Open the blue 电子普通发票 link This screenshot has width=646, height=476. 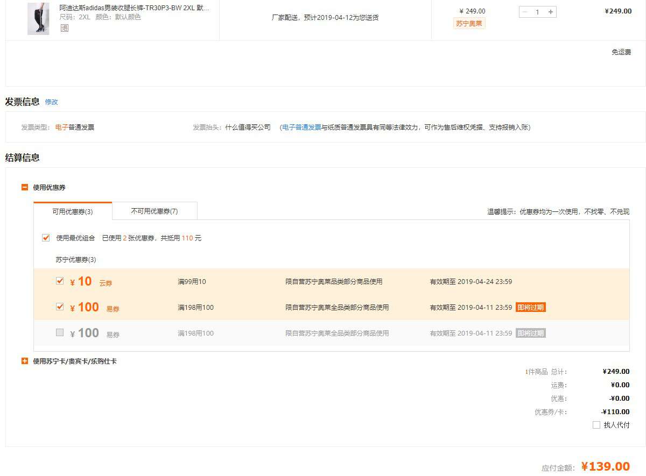[x=301, y=127]
